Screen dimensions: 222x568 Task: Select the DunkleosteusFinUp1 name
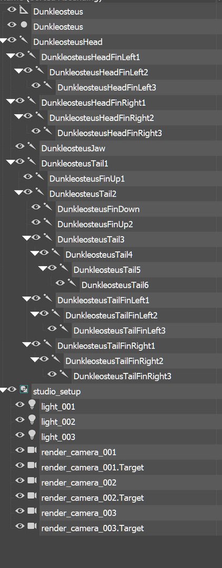point(87,179)
